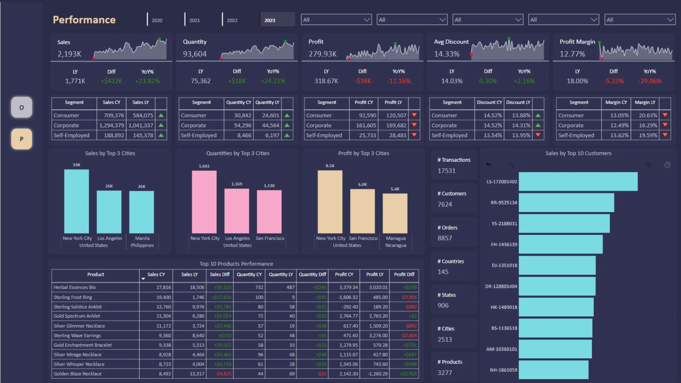Open the middle All filter dropdown

[488, 20]
